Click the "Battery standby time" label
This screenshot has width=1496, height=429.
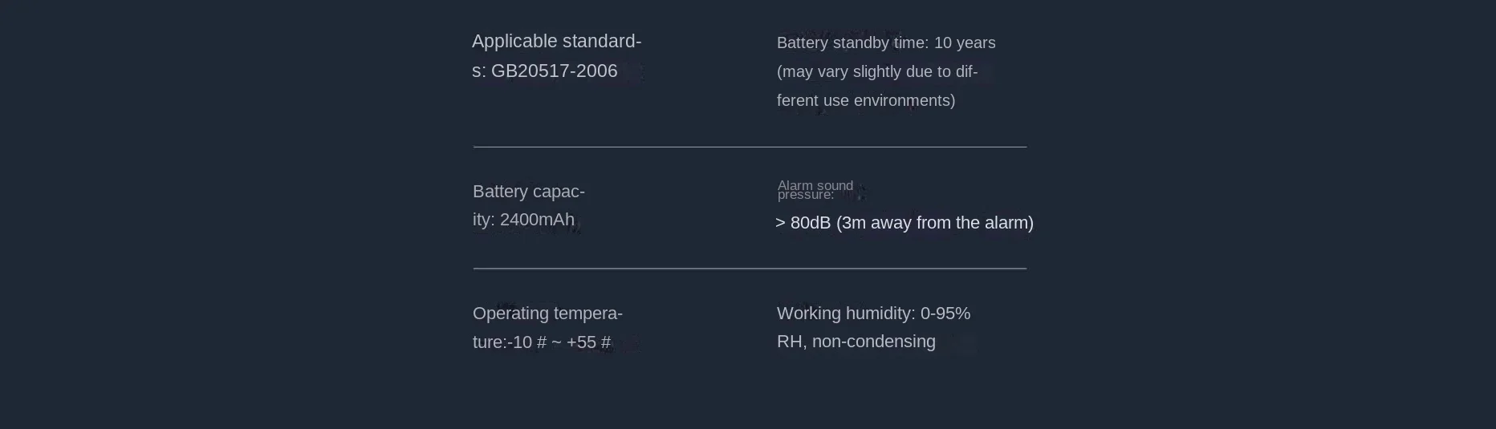click(x=852, y=43)
